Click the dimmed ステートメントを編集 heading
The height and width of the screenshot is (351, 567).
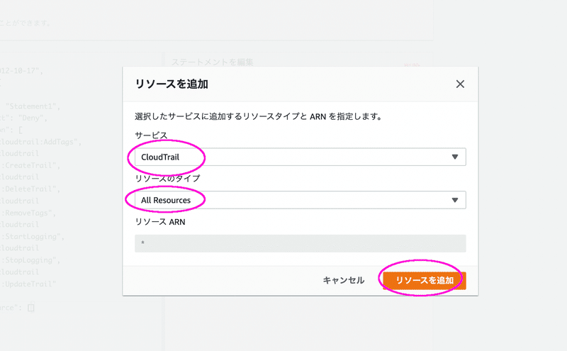tap(212, 62)
